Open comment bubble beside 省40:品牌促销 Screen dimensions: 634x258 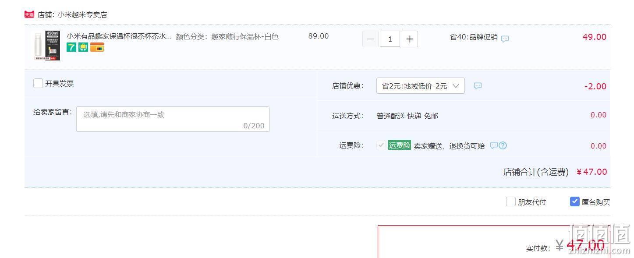tap(505, 39)
